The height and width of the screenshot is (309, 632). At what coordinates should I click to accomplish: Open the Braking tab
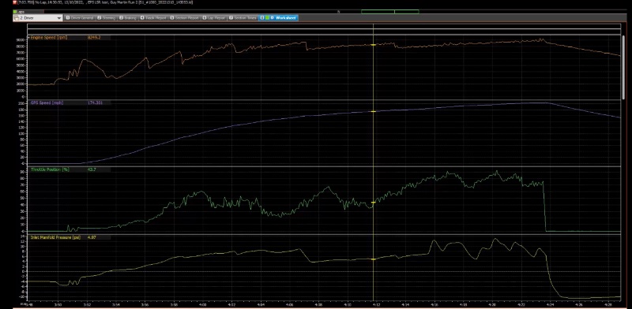(x=128, y=18)
